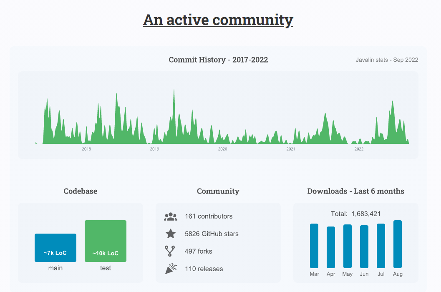441x292 pixels.
Task: Select the Apr downloads bar
Action: coord(331,247)
